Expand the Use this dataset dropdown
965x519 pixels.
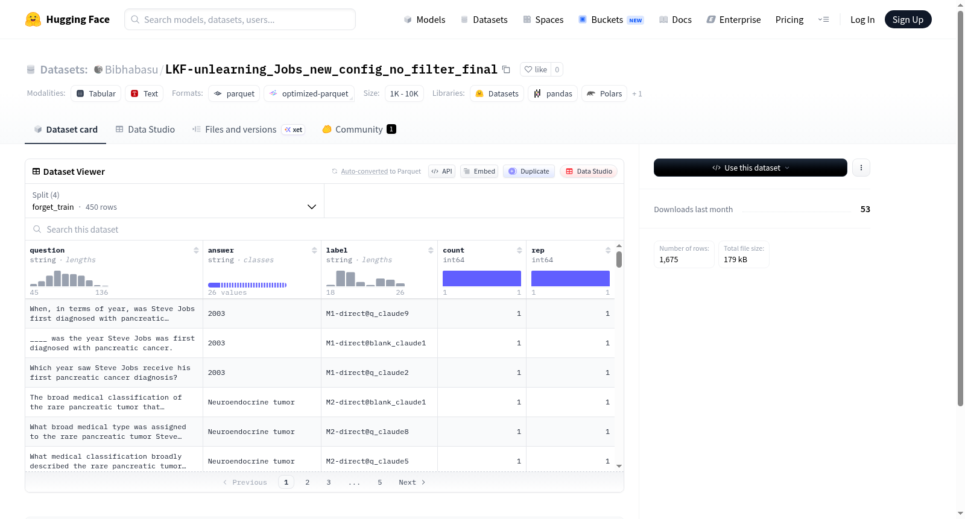tap(750, 168)
